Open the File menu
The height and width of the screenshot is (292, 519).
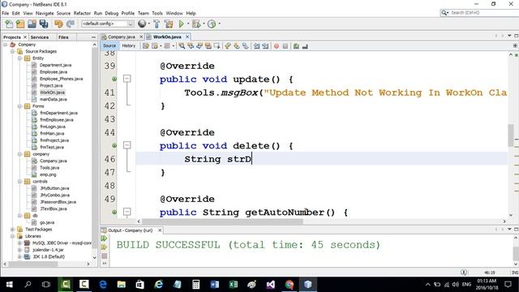tap(6, 13)
